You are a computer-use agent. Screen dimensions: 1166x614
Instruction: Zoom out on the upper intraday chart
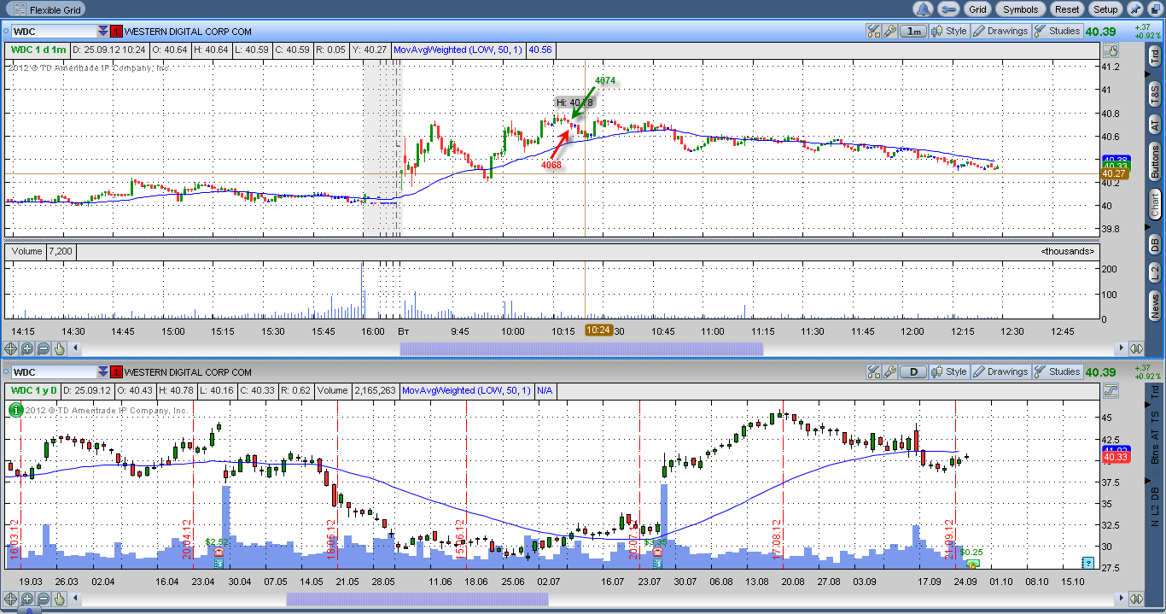pos(44,348)
